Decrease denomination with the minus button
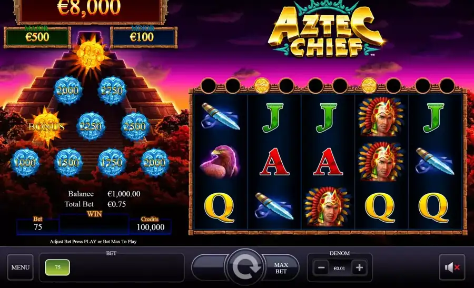The height and width of the screenshot is (288, 474). point(321,268)
